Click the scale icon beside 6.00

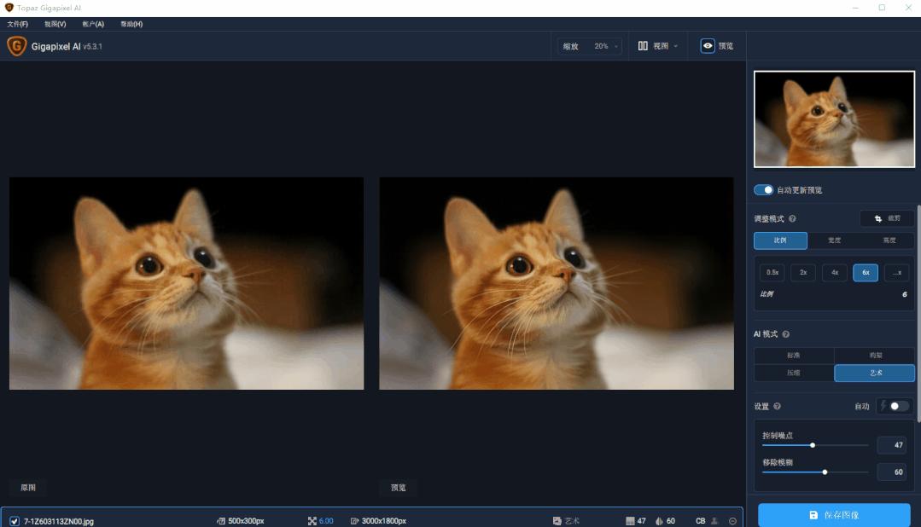312,521
